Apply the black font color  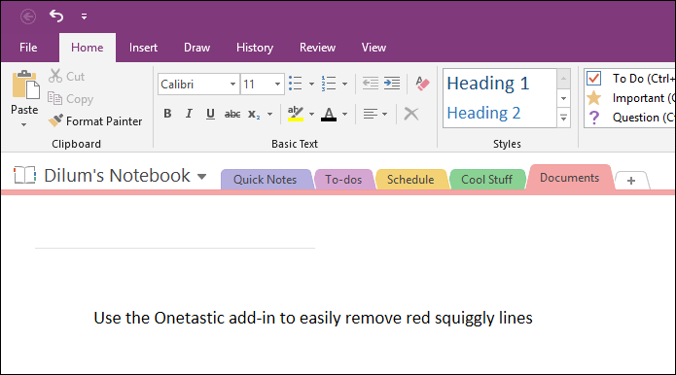click(x=329, y=114)
